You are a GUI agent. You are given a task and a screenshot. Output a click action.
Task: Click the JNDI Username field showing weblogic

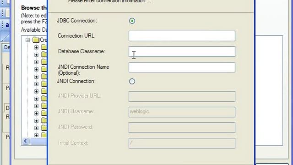(182, 112)
